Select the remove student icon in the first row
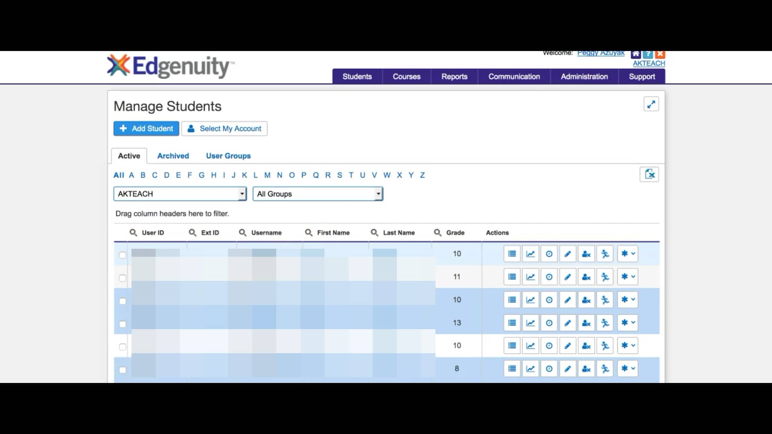The height and width of the screenshot is (434, 772). coord(586,254)
